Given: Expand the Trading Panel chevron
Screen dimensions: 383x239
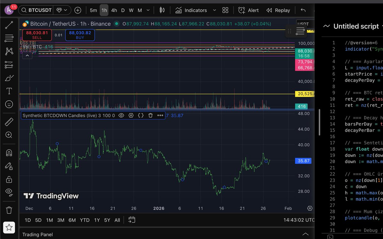Looking at the screenshot, I should click(x=305, y=234).
